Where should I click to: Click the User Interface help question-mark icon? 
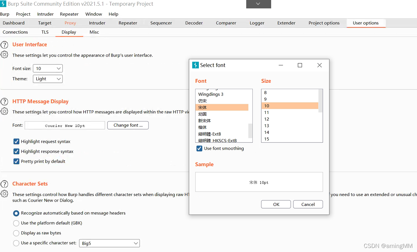[4, 45]
